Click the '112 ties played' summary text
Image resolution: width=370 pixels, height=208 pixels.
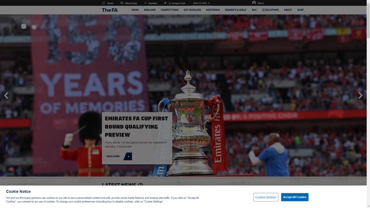click(x=136, y=144)
